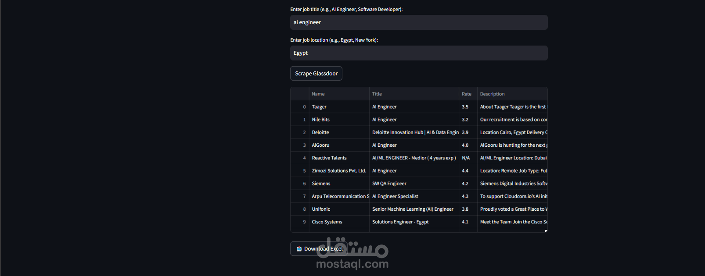This screenshot has height=276, width=705.
Task: Select the Taager name cell
Action: click(x=339, y=107)
